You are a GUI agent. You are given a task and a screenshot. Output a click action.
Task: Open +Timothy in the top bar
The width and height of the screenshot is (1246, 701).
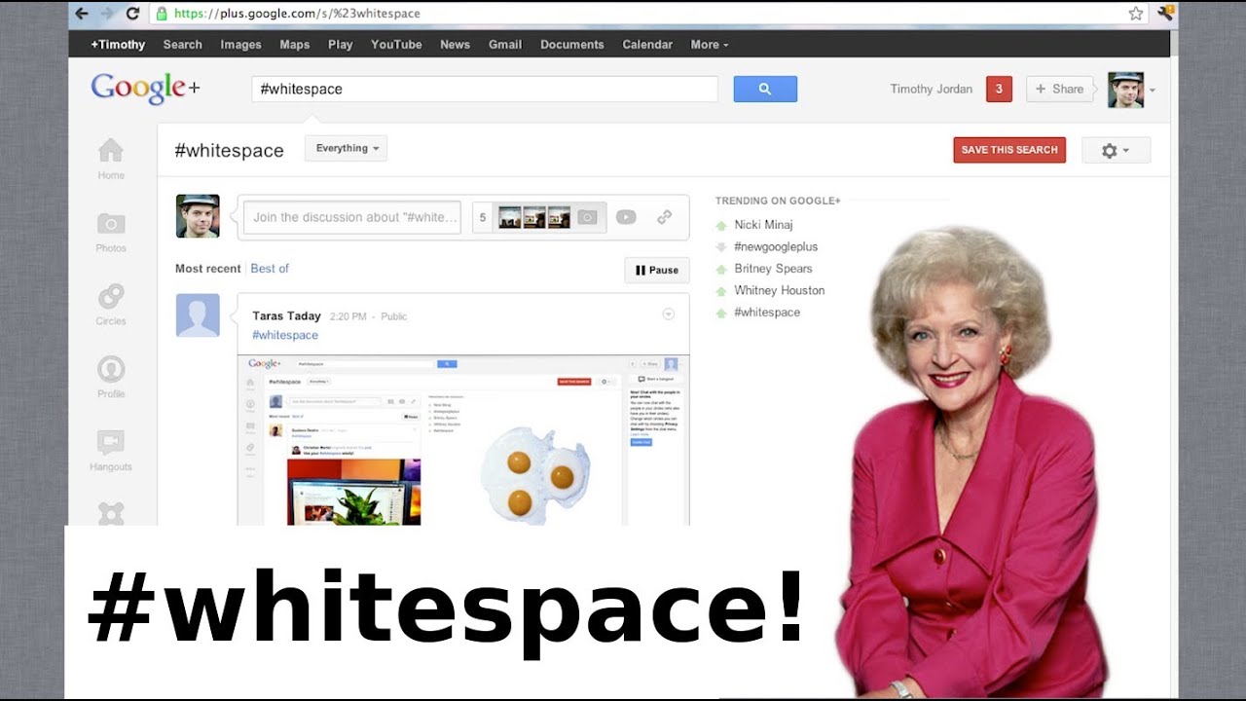pyautogui.click(x=118, y=45)
